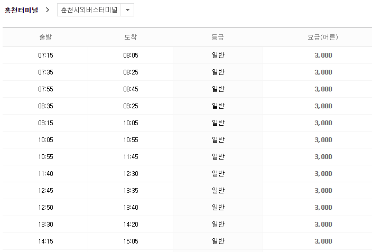372x252 pixels.
Task: Select the 12:50 departure row
Action: 45,208
